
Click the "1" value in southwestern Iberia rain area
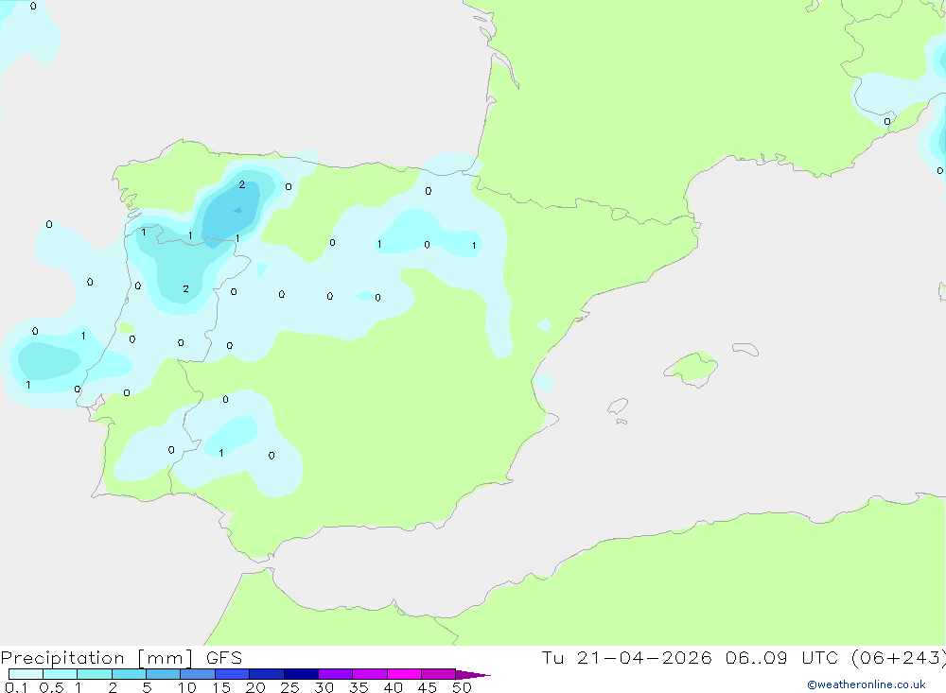click(220, 453)
